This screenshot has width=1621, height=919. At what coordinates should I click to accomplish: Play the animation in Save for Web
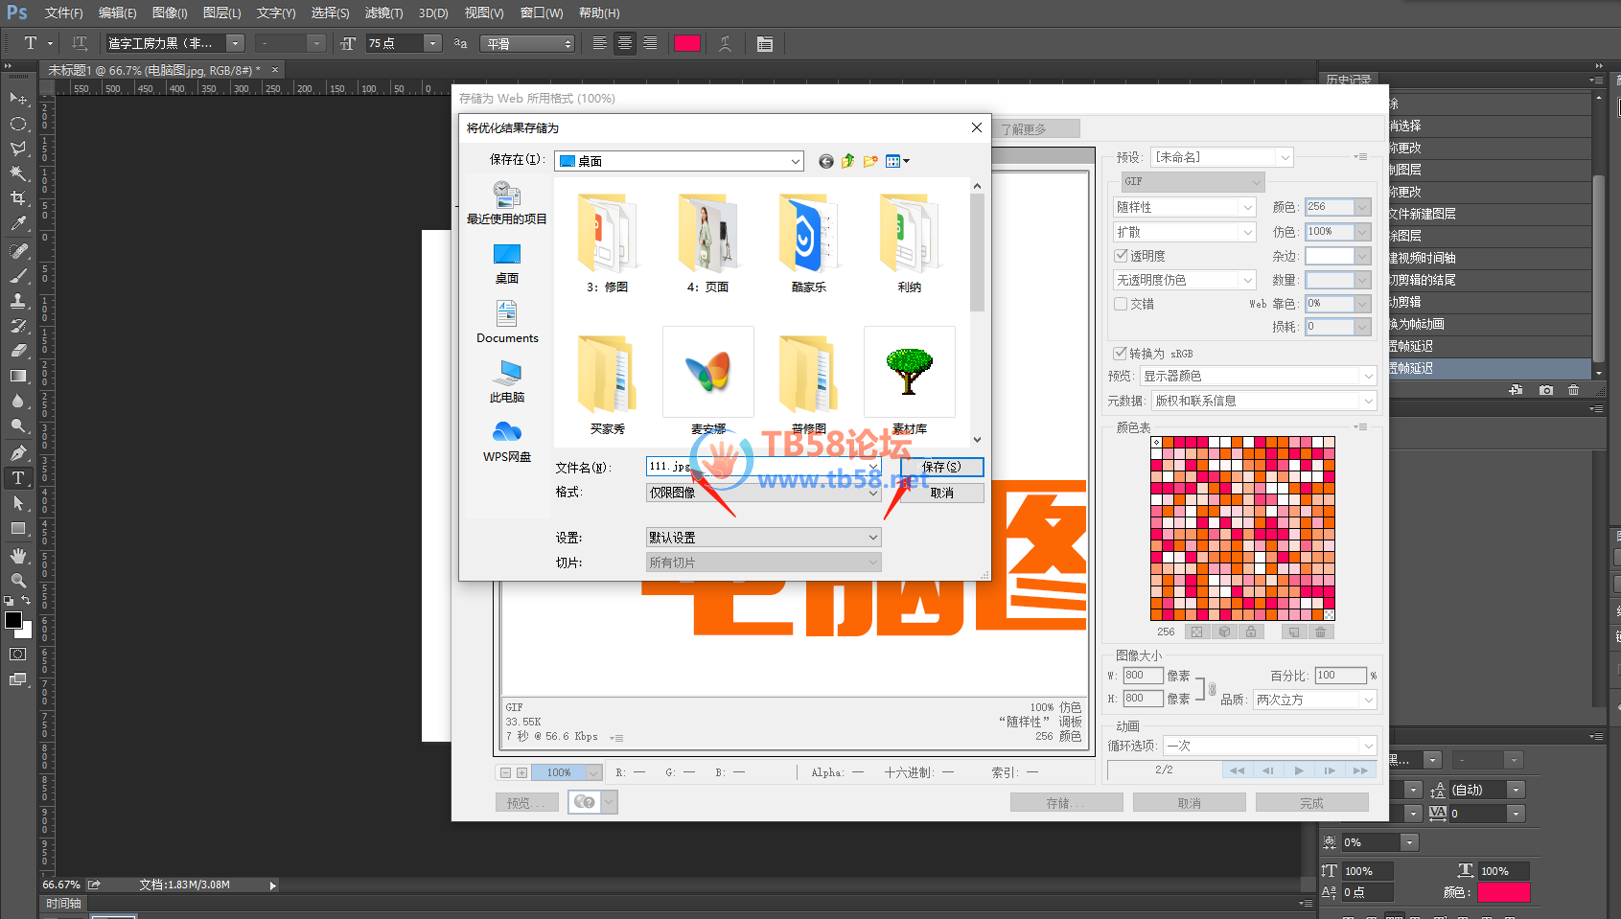click(x=1299, y=770)
